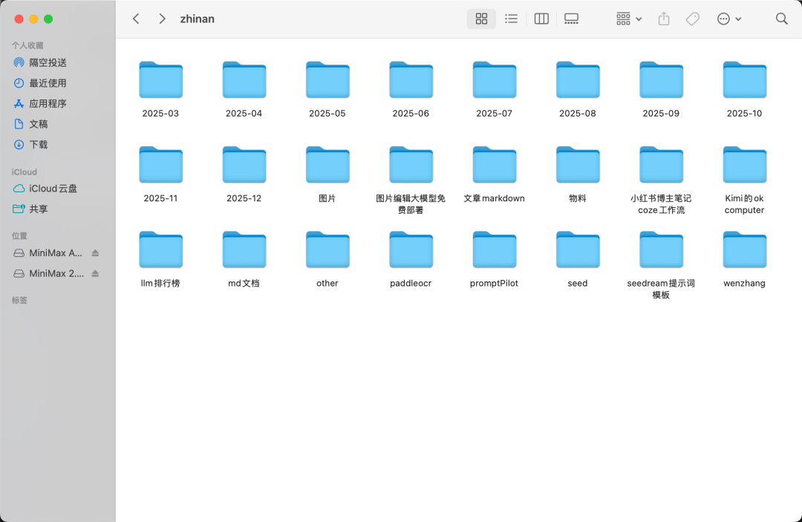Go forward with the right chevron

click(x=162, y=19)
